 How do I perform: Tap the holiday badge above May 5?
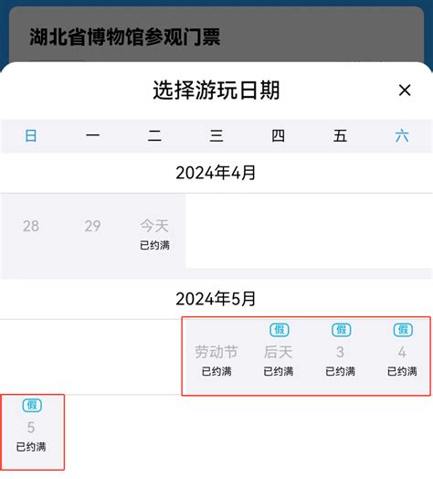32,405
